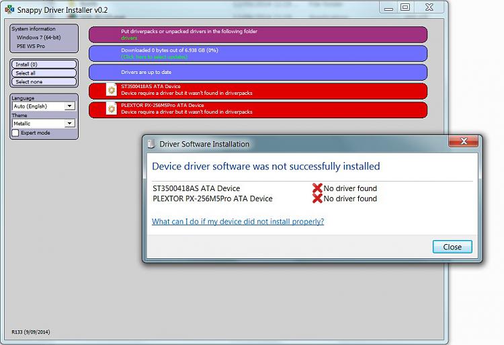The image size is (504, 345).
Task: Minimize the Snappy Driver Installer window
Action: [388, 7]
